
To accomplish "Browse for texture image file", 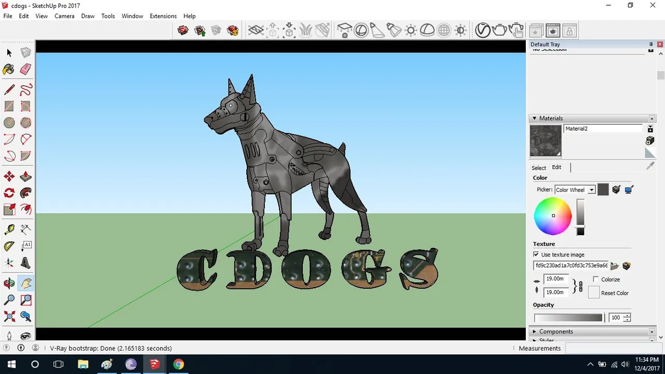I will point(615,266).
